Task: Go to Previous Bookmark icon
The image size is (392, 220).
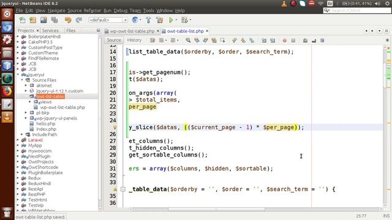Action: pos(234,40)
